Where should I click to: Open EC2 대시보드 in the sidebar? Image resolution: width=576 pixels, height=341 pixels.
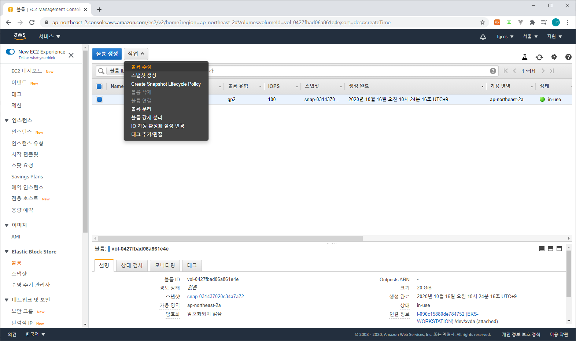click(27, 71)
